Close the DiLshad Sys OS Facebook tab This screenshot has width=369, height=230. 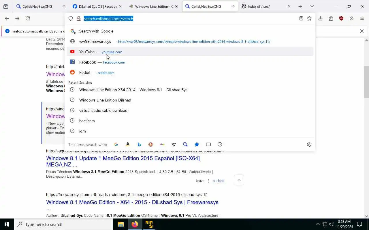120,6
